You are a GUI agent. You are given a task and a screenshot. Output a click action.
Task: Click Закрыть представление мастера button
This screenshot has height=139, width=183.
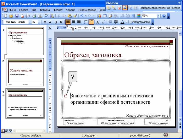point(160,8)
